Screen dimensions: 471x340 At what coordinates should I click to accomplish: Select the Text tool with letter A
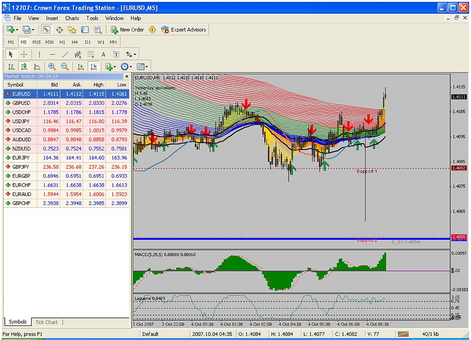click(103, 55)
